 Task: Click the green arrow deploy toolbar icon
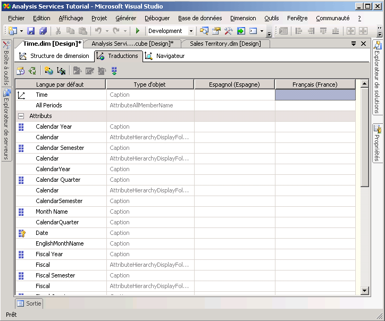tap(241, 31)
